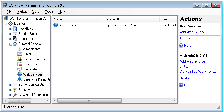This screenshot has width=223, height=112.
Task: Expand the Advanced Diagnostics tree node
Action: coord(10,95)
